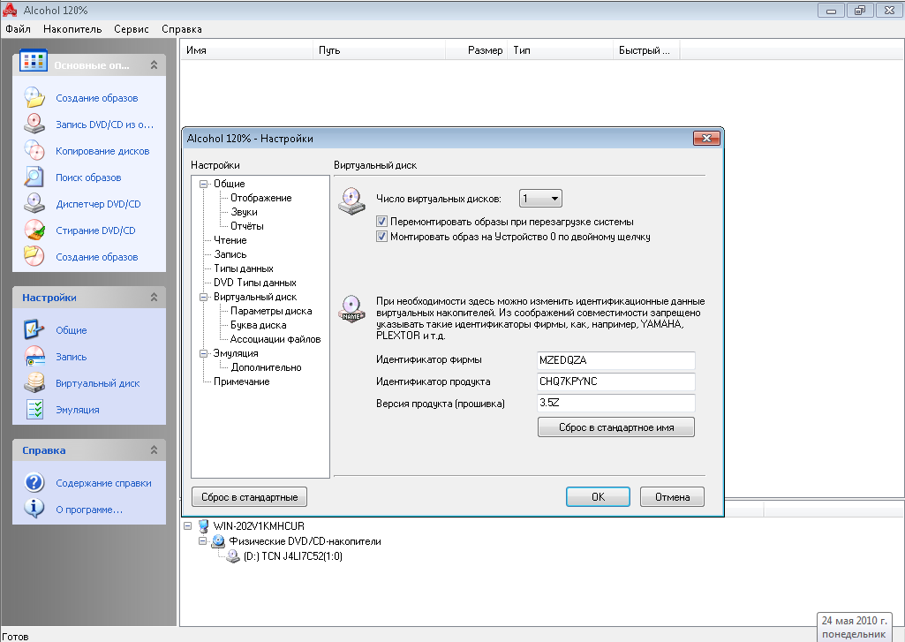Screen dimensions: 905x642
Task: Toggle Перемонтировать образы при перезагрузке системы checkbox
Action: point(381,222)
